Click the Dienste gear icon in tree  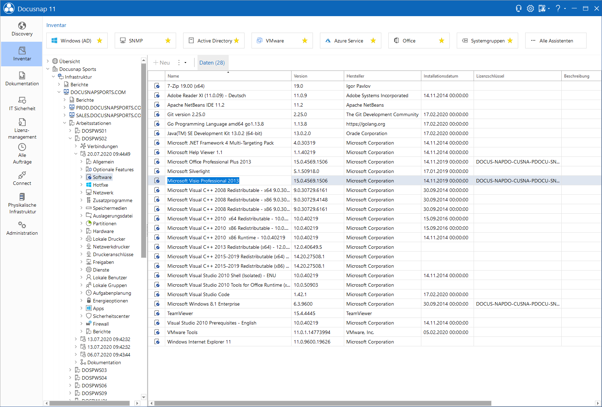[89, 270]
